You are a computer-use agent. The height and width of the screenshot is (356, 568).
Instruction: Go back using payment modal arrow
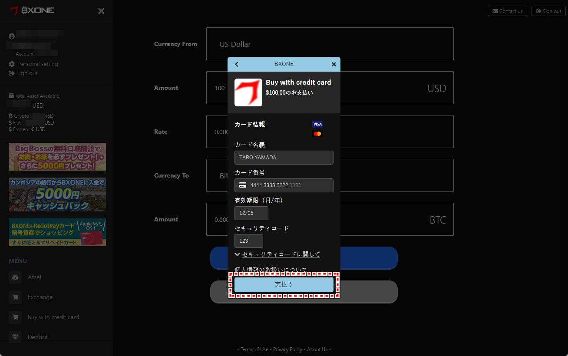pyautogui.click(x=237, y=64)
